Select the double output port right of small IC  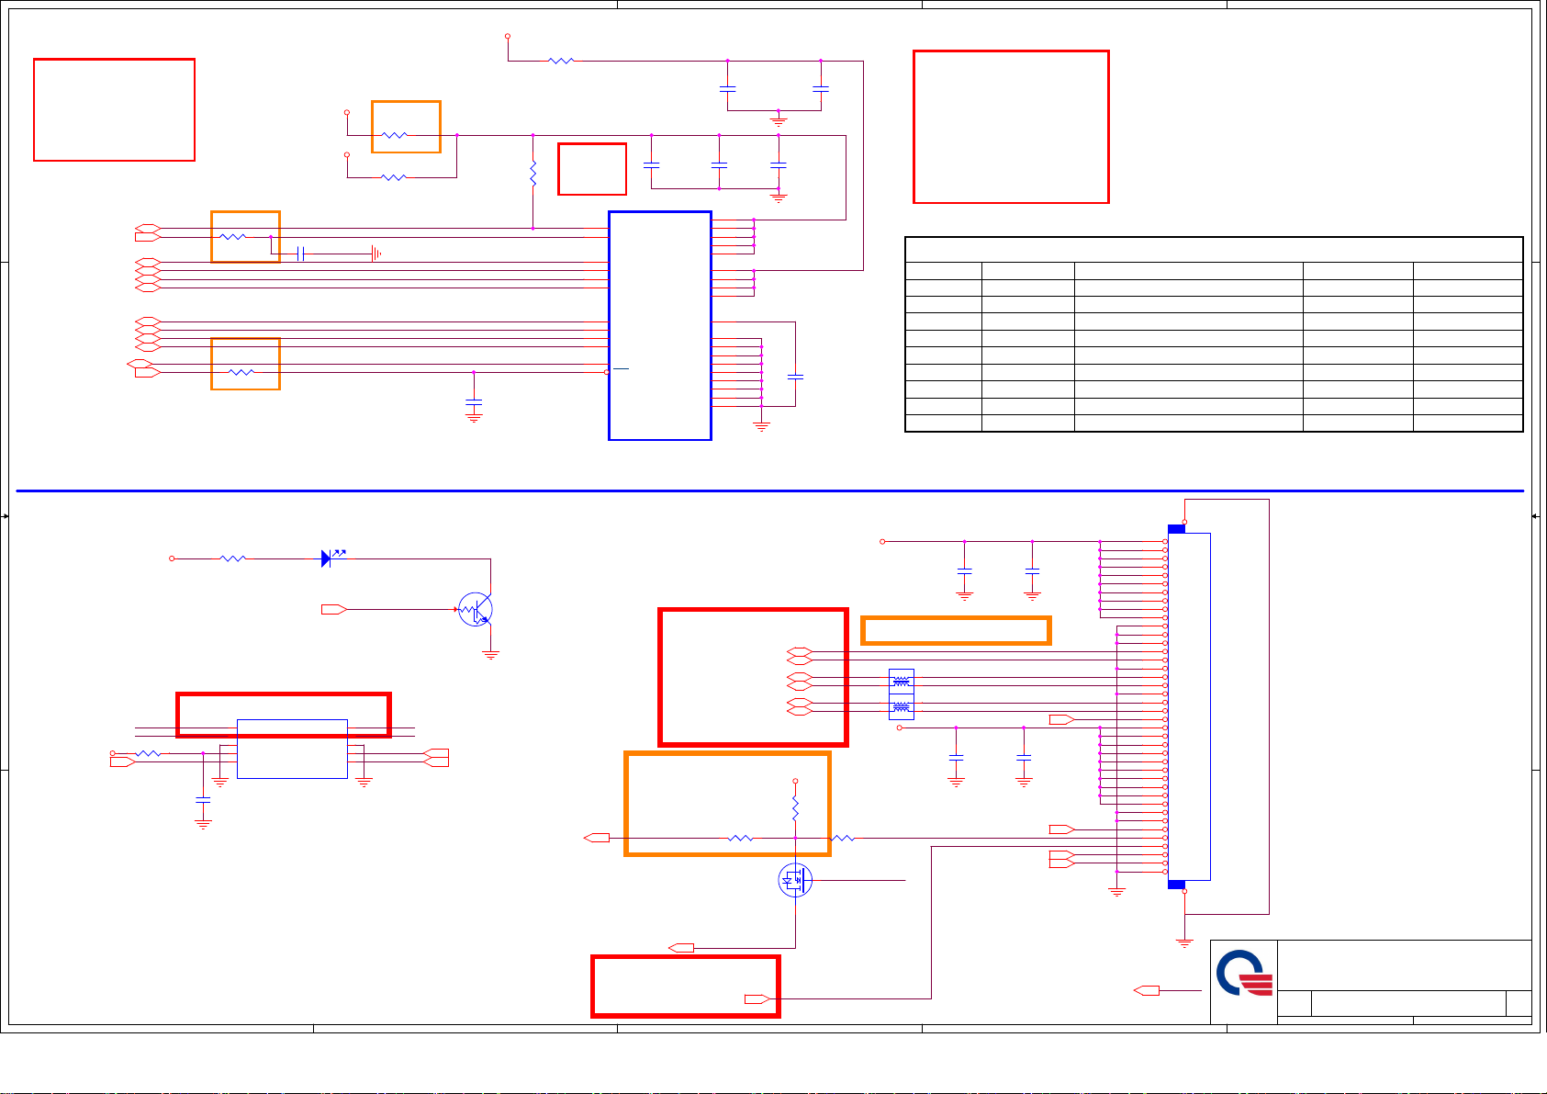coord(436,758)
